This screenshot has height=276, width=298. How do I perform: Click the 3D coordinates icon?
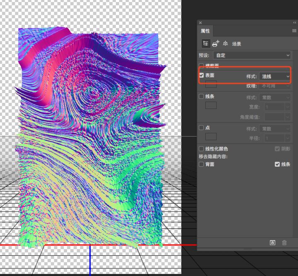[226, 43]
